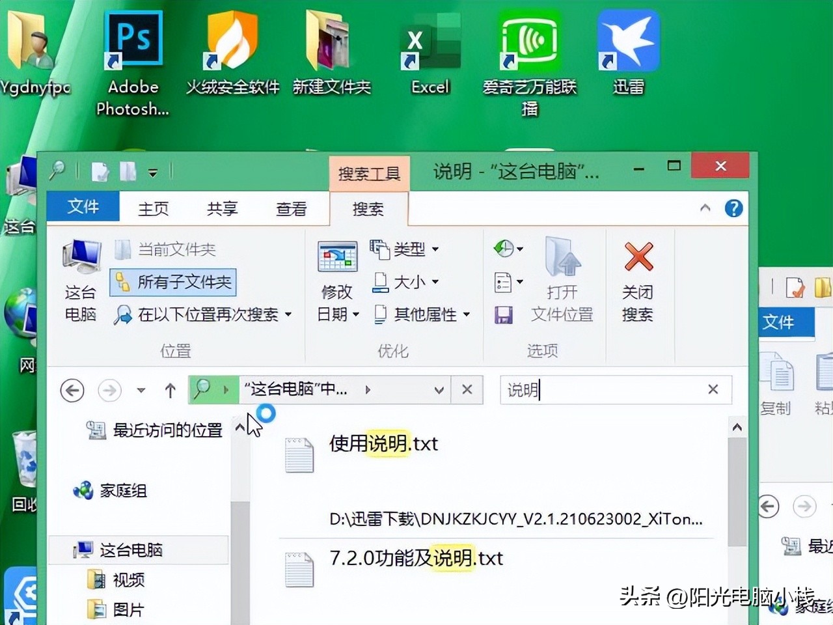Open 视频 in the navigation tree

click(x=116, y=579)
